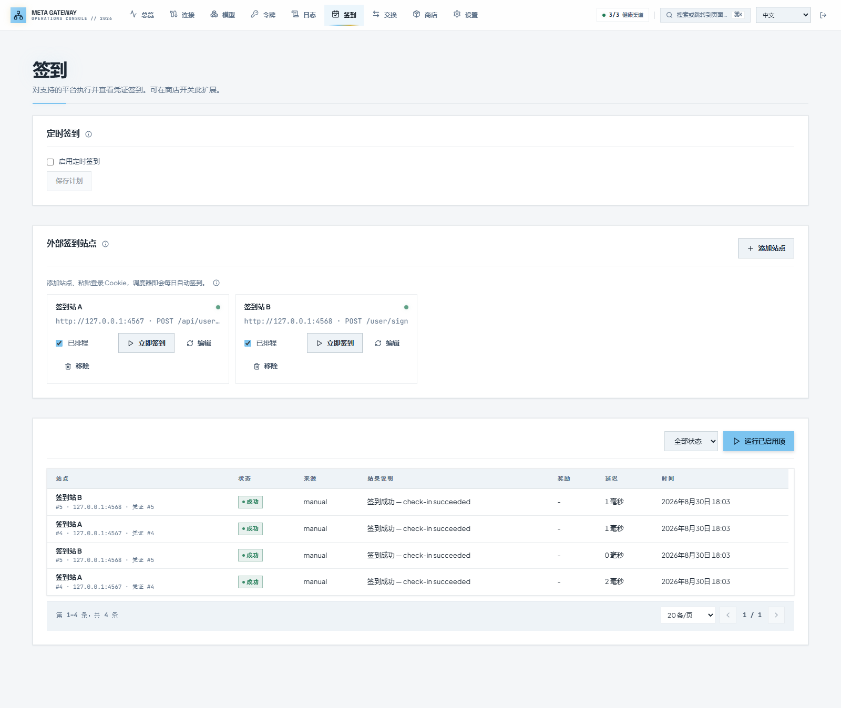
Task: Click the 搜索或跳转到页面 search field
Action: [x=705, y=15]
